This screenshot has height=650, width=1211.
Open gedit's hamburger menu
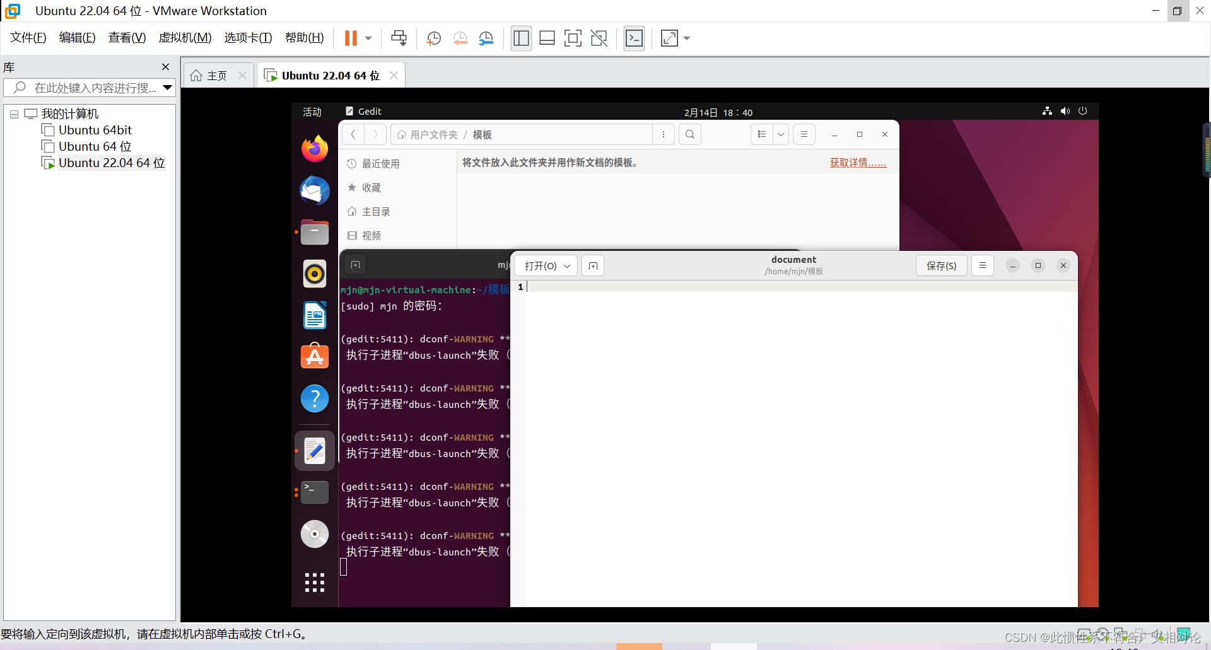click(x=982, y=265)
